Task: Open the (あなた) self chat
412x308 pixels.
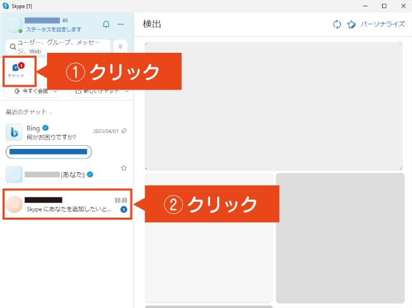Action: 67,174
